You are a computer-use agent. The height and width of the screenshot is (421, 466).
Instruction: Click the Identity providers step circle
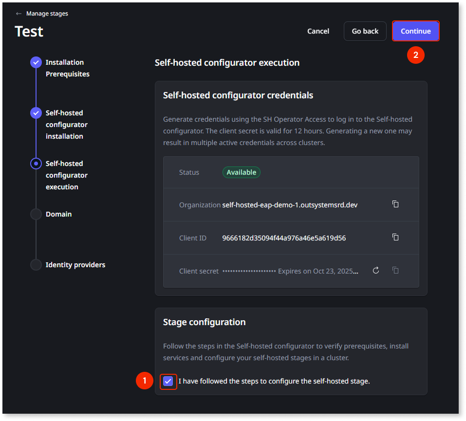pyautogui.click(x=36, y=265)
